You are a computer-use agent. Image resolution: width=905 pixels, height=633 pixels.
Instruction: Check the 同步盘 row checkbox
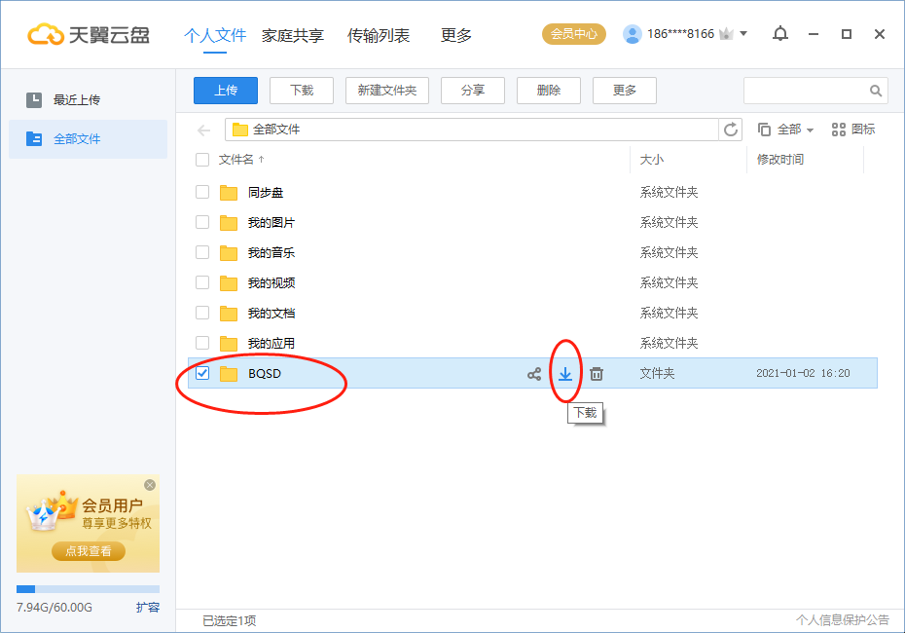pyautogui.click(x=202, y=192)
